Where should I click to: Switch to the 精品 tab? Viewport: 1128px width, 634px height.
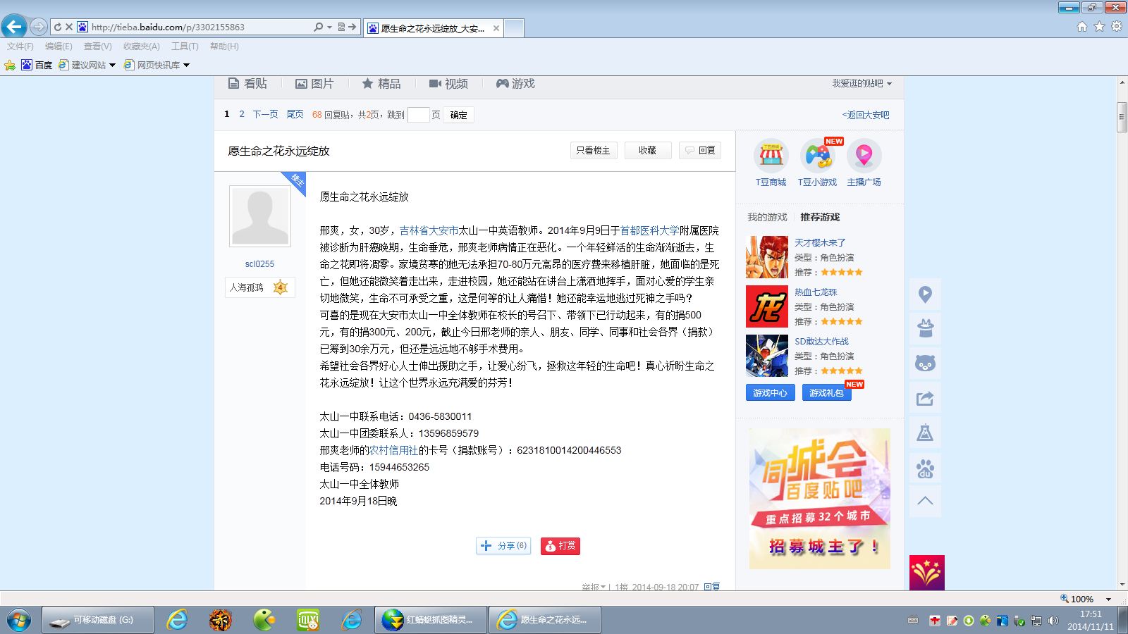(381, 84)
